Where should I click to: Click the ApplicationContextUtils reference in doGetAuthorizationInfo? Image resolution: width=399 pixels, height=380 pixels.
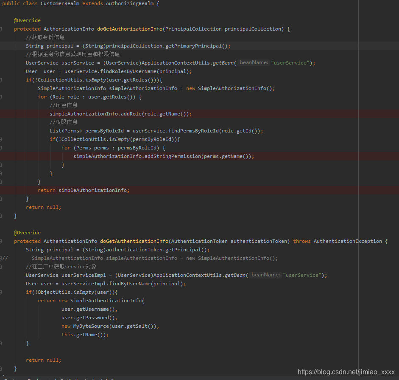click(x=176, y=63)
